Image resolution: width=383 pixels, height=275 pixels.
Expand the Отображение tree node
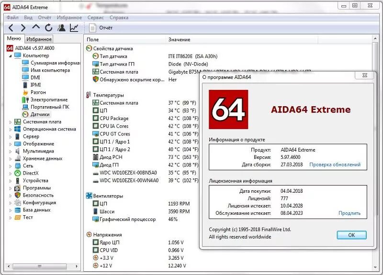coord(10,144)
